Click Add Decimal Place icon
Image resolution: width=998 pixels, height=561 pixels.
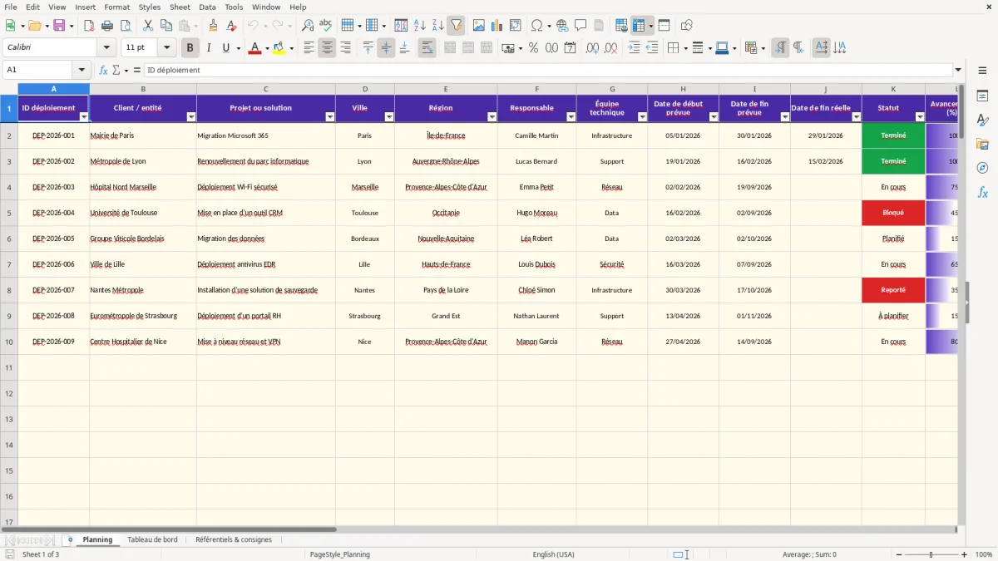(592, 48)
